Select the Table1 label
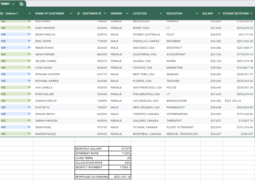This screenshot has height=182, width=255. 6,4
